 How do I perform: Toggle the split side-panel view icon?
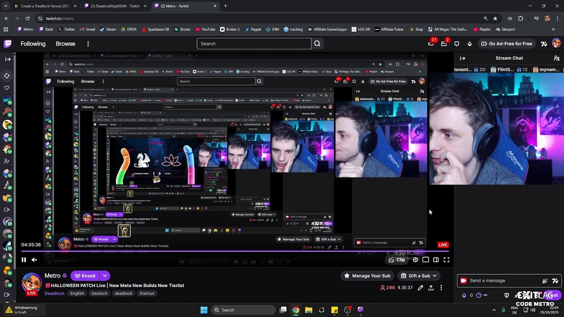(436, 260)
